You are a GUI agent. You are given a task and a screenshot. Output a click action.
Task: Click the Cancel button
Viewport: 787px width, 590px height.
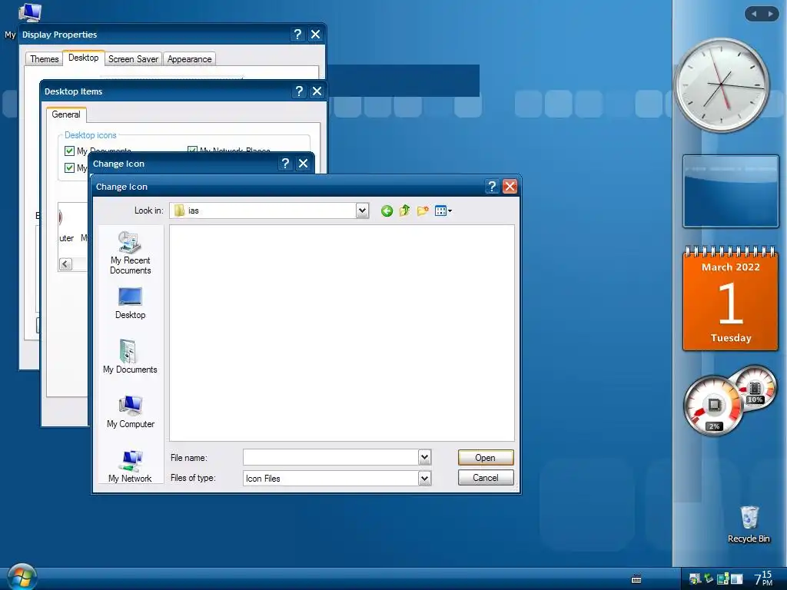[486, 478]
